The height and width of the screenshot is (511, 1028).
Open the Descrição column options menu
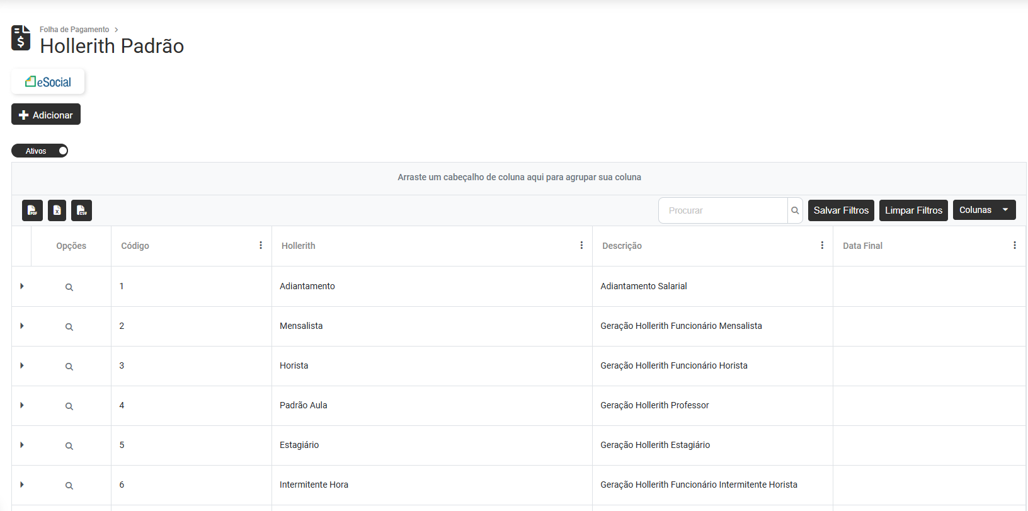pos(822,245)
